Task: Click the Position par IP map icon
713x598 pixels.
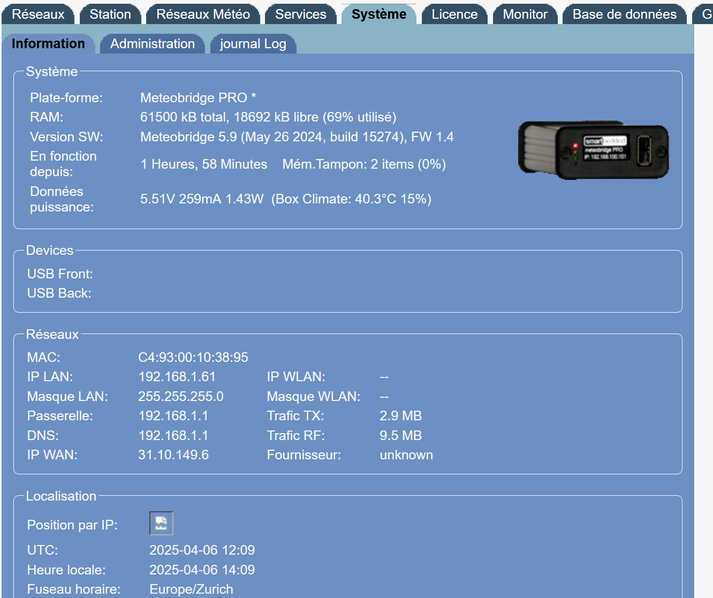Action: [161, 524]
